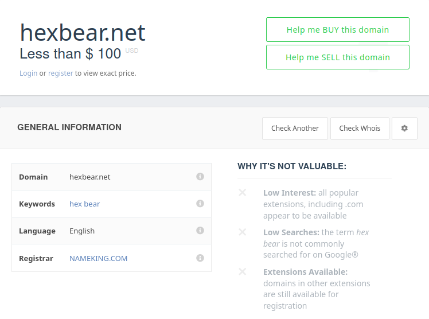Click the Less than $ 100 price text
The image size is (429, 319).
[71, 53]
